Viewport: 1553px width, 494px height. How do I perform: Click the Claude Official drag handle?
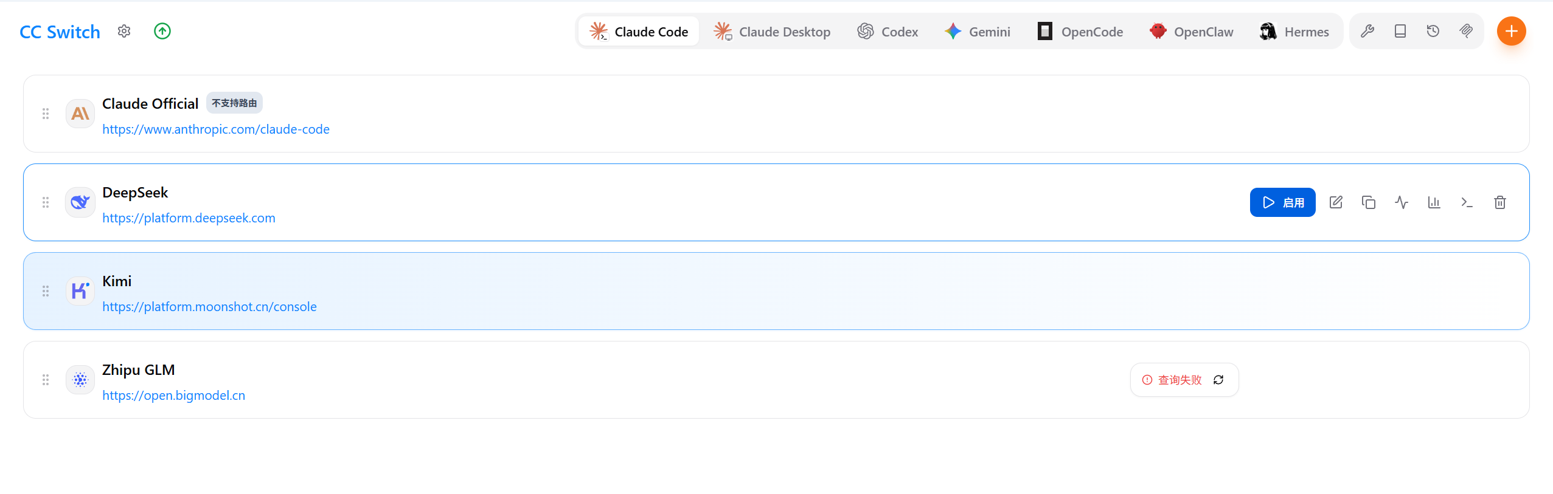[46, 114]
